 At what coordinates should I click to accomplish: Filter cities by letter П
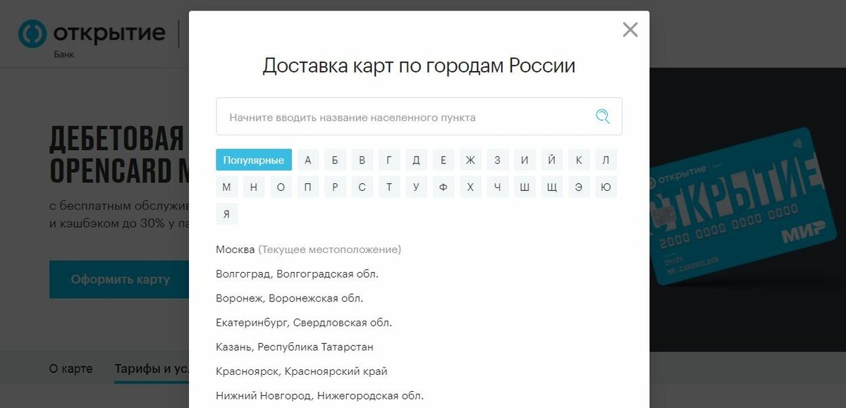tap(308, 187)
